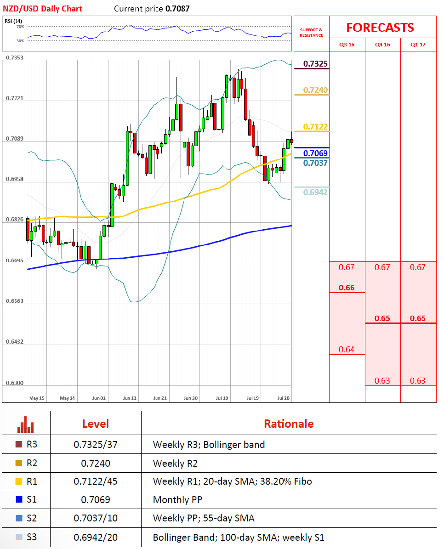Click the Monthly PP rationale

click(x=178, y=500)
